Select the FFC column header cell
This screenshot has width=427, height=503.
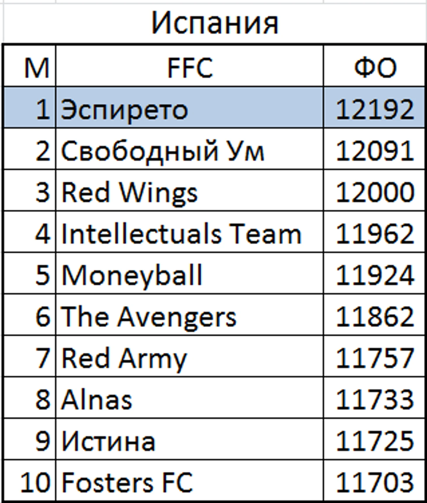pyautogui.click(x=190, y=67)
